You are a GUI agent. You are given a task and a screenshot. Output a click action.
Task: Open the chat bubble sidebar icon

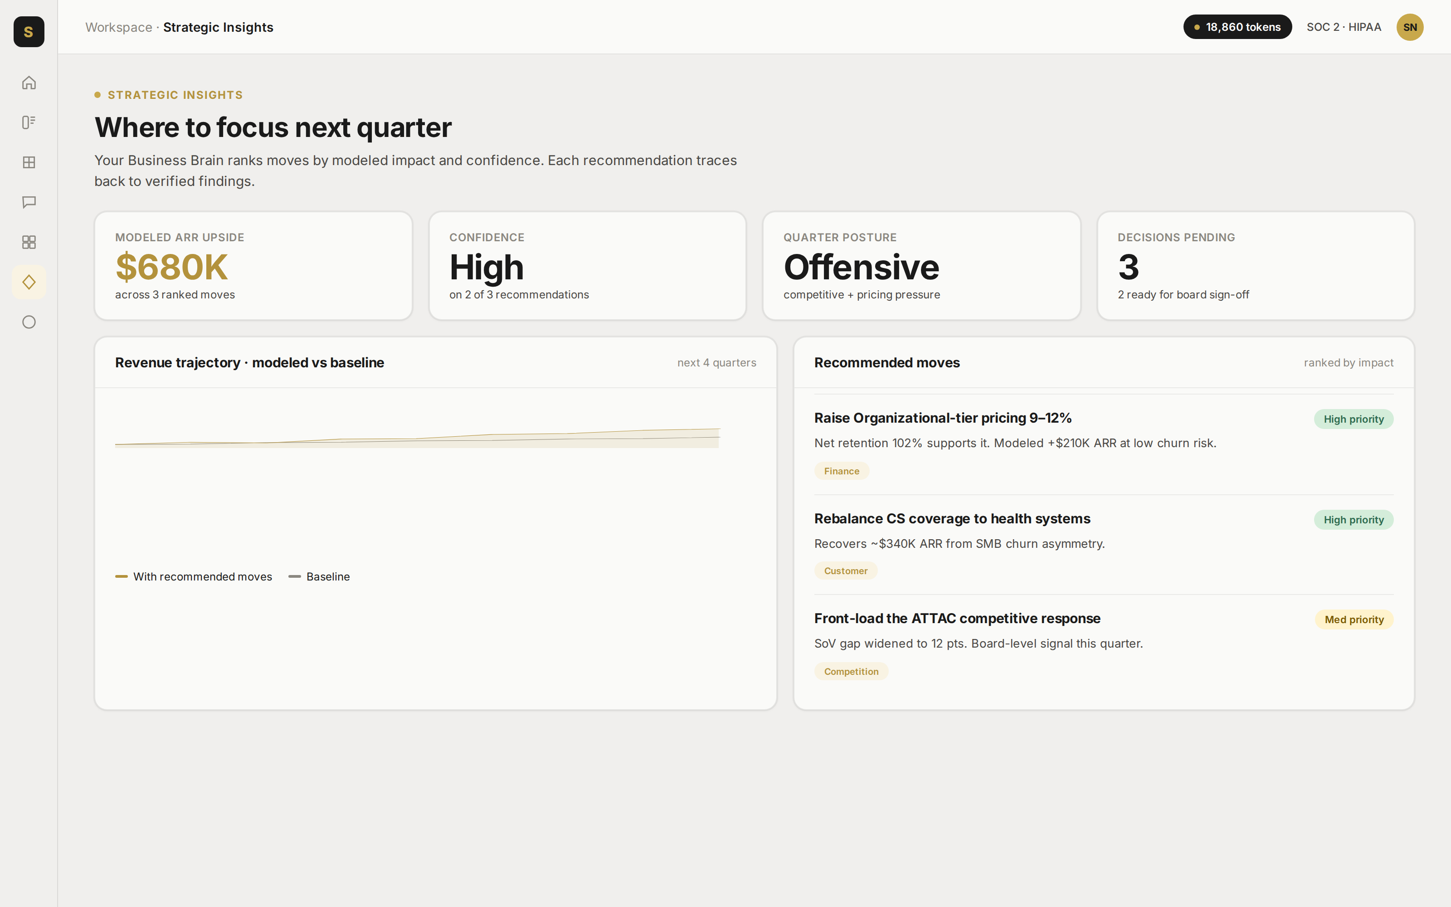pyautogui.click(x=29, y=202)
